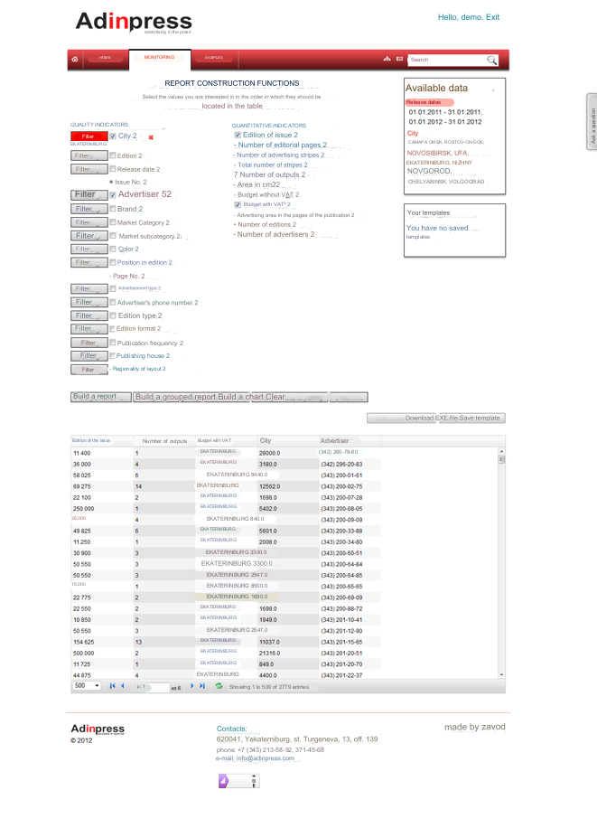Screen dimensions: 597x828
Task: Click the Adinpress logo in the header
Action: click(x=134, y=23)
